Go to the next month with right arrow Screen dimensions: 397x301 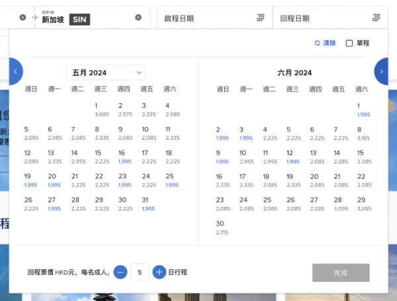point(381,71)
